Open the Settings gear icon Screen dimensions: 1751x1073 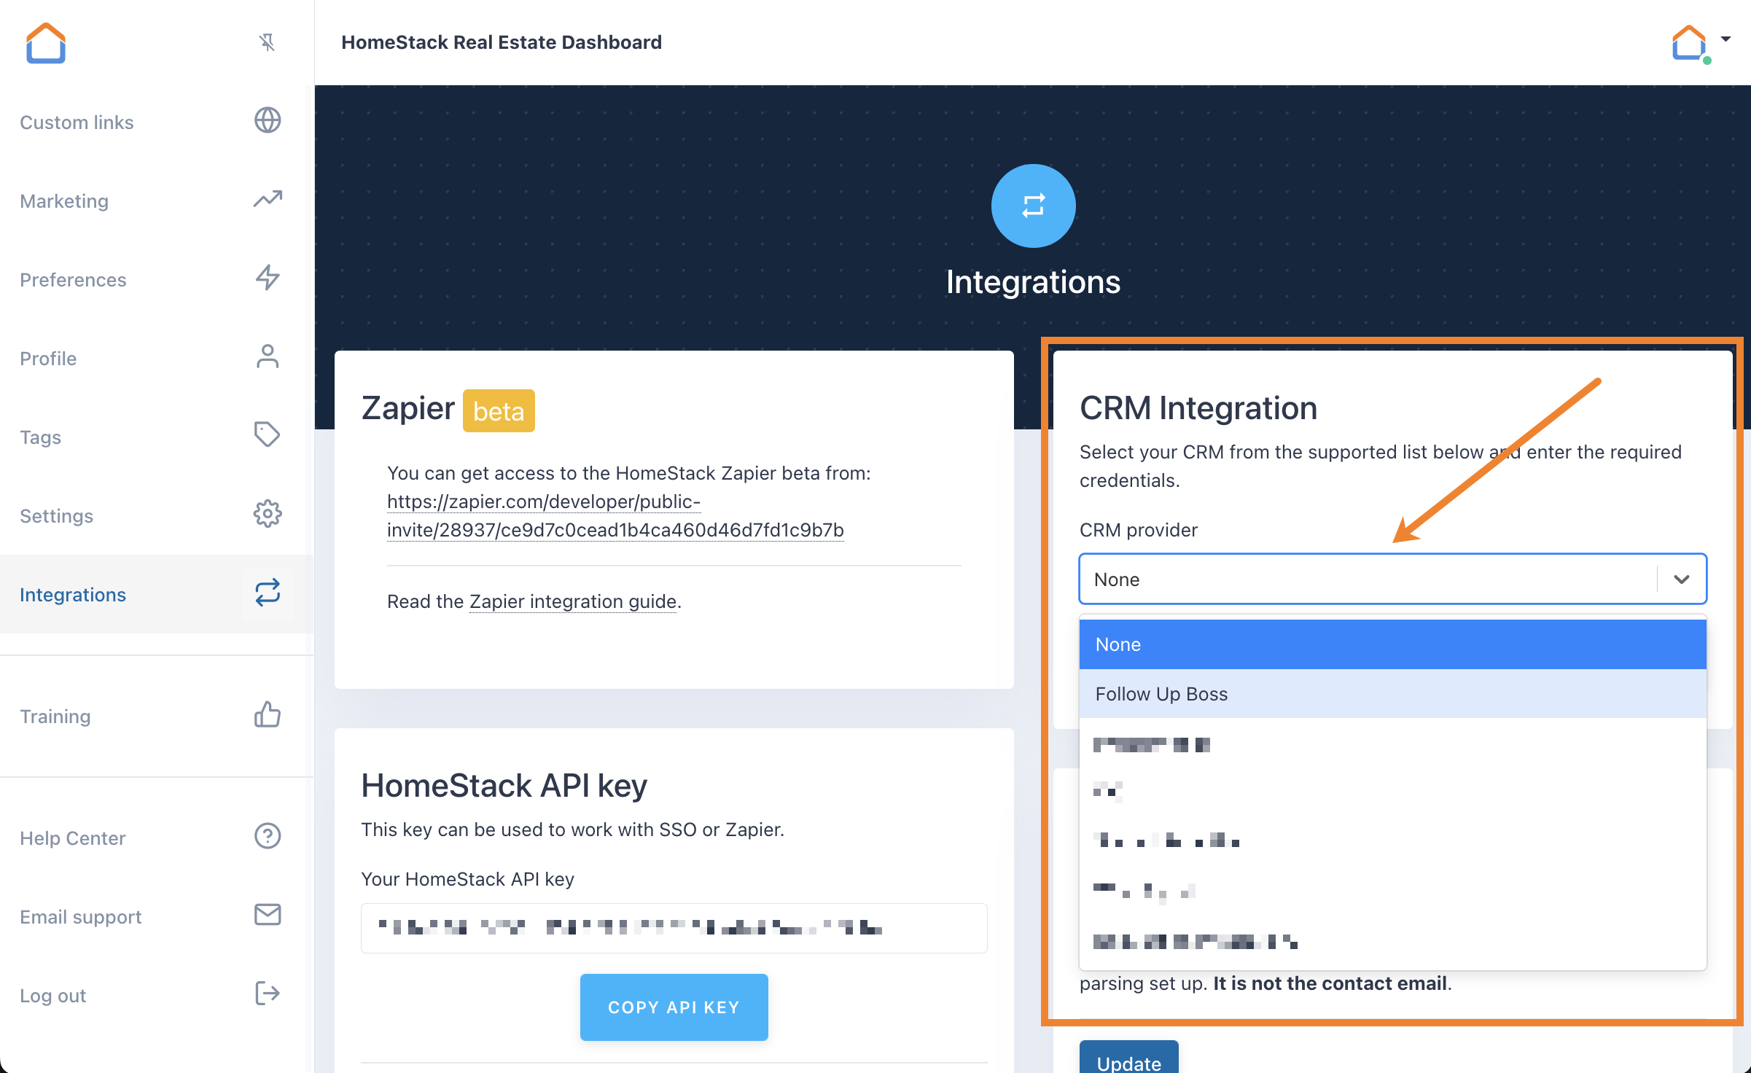267,515
